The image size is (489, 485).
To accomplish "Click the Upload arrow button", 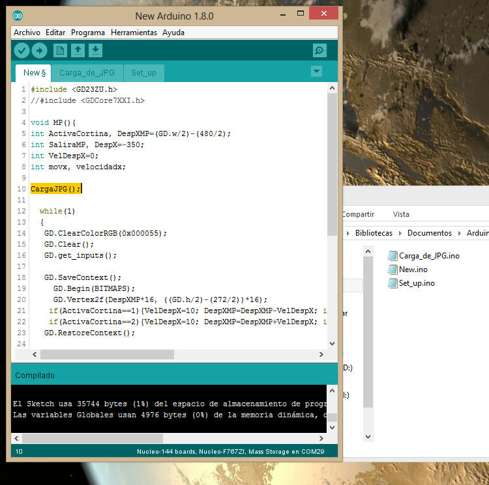I will 39,50.
